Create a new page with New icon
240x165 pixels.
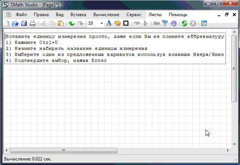click(6, 23)
